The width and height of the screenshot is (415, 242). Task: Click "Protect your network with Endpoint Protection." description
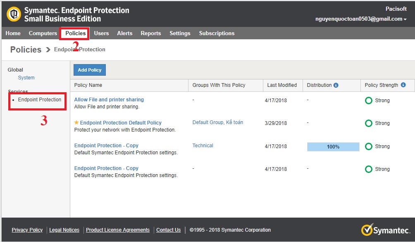point(125,130)
